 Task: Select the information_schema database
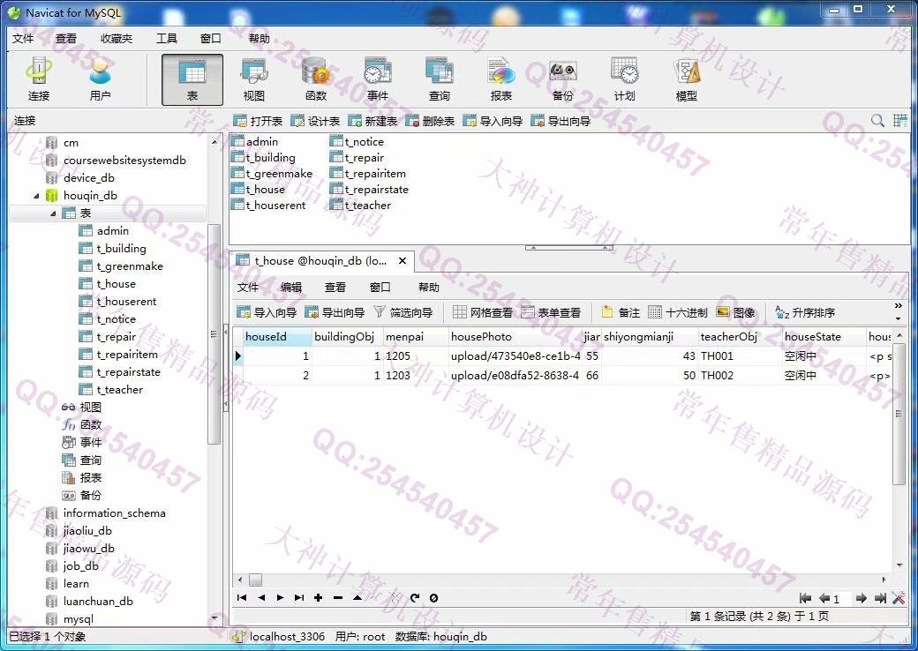(114, 513)
